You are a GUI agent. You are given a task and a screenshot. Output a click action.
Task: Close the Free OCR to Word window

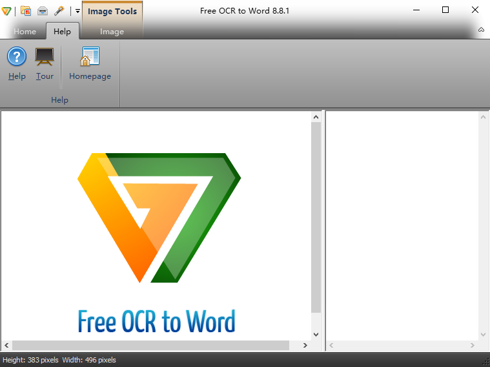(475, 10)
